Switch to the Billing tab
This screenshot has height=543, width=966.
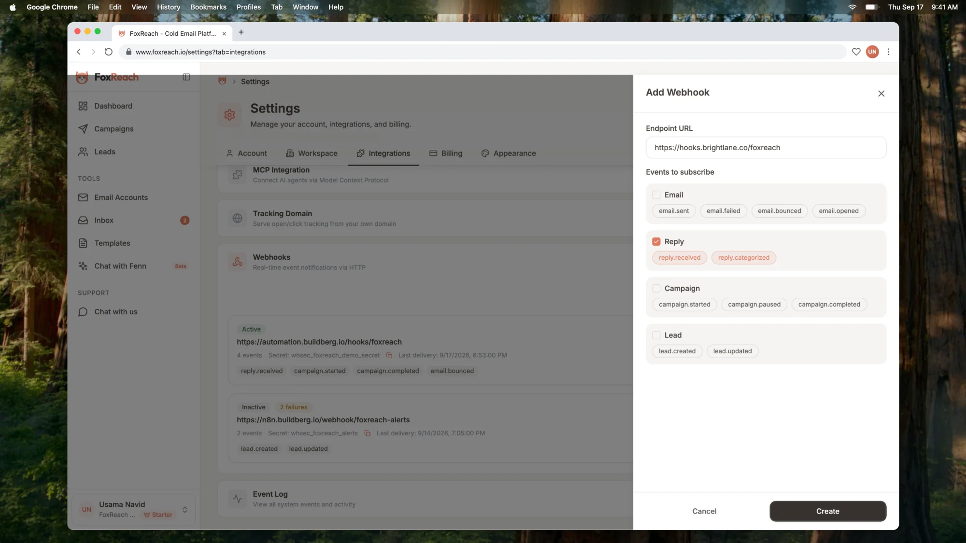coord(446,153)
